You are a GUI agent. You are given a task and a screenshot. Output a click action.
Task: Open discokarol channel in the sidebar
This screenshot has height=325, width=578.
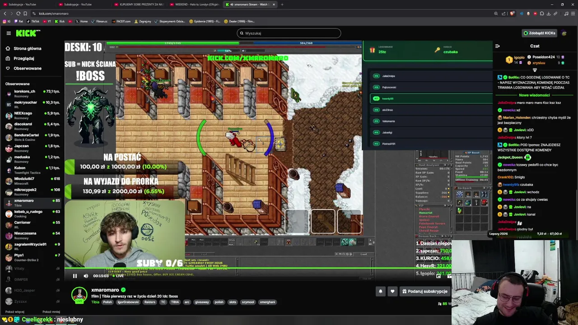[x=33, y=126]
